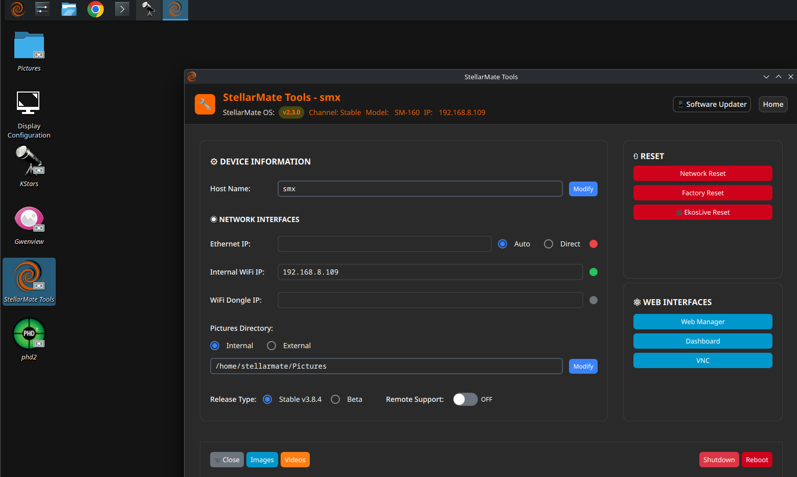This screenshot has width=797, height=477.
Task: Select the StellarMate Tools desktop icon
Action: coord(29,282)
